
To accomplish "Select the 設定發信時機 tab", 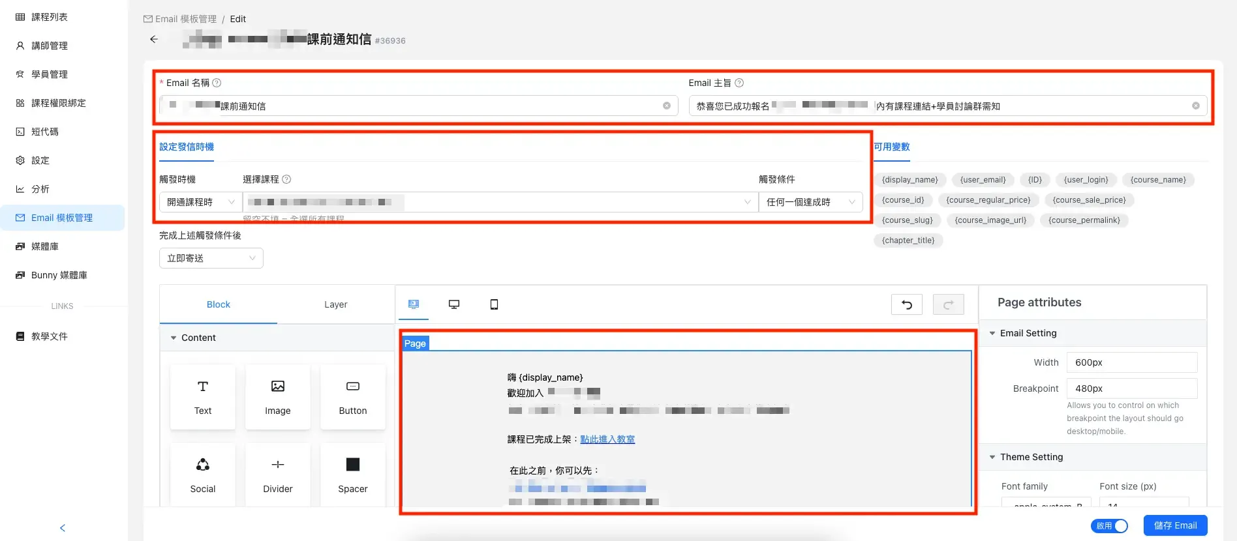I will (187, 147).
